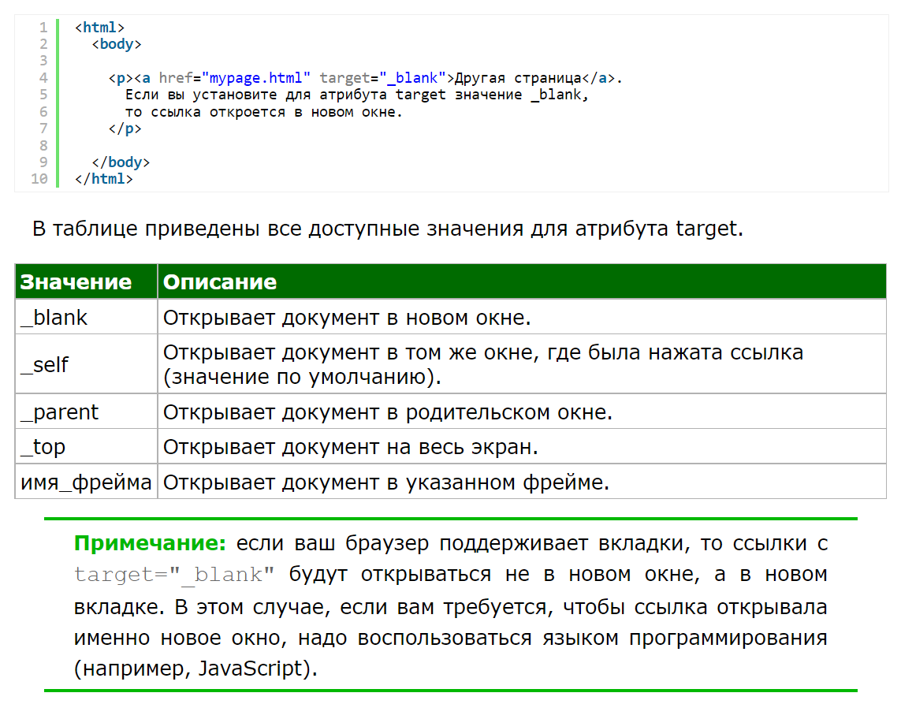Image resolution: width=901 pixels, height=704 pixels.
Task: Select the "имя_фрейма" cell in the table
Action: (x=86, y=482)
